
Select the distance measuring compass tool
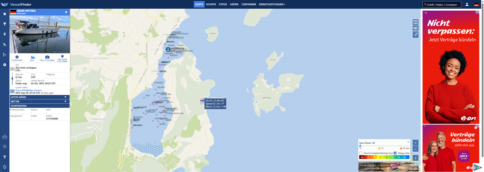tap(416, 35)
